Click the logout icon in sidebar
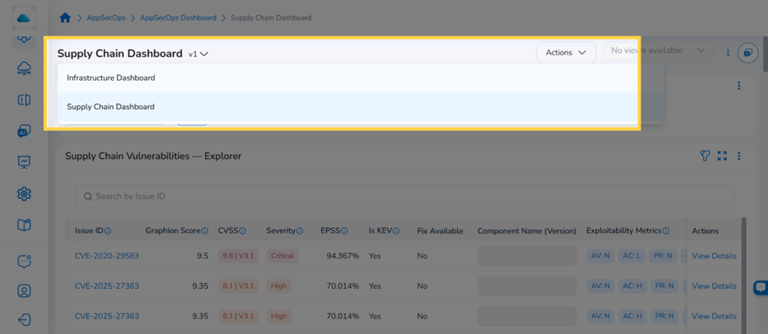This screenshot has width=768, height=334. [24, 321]
